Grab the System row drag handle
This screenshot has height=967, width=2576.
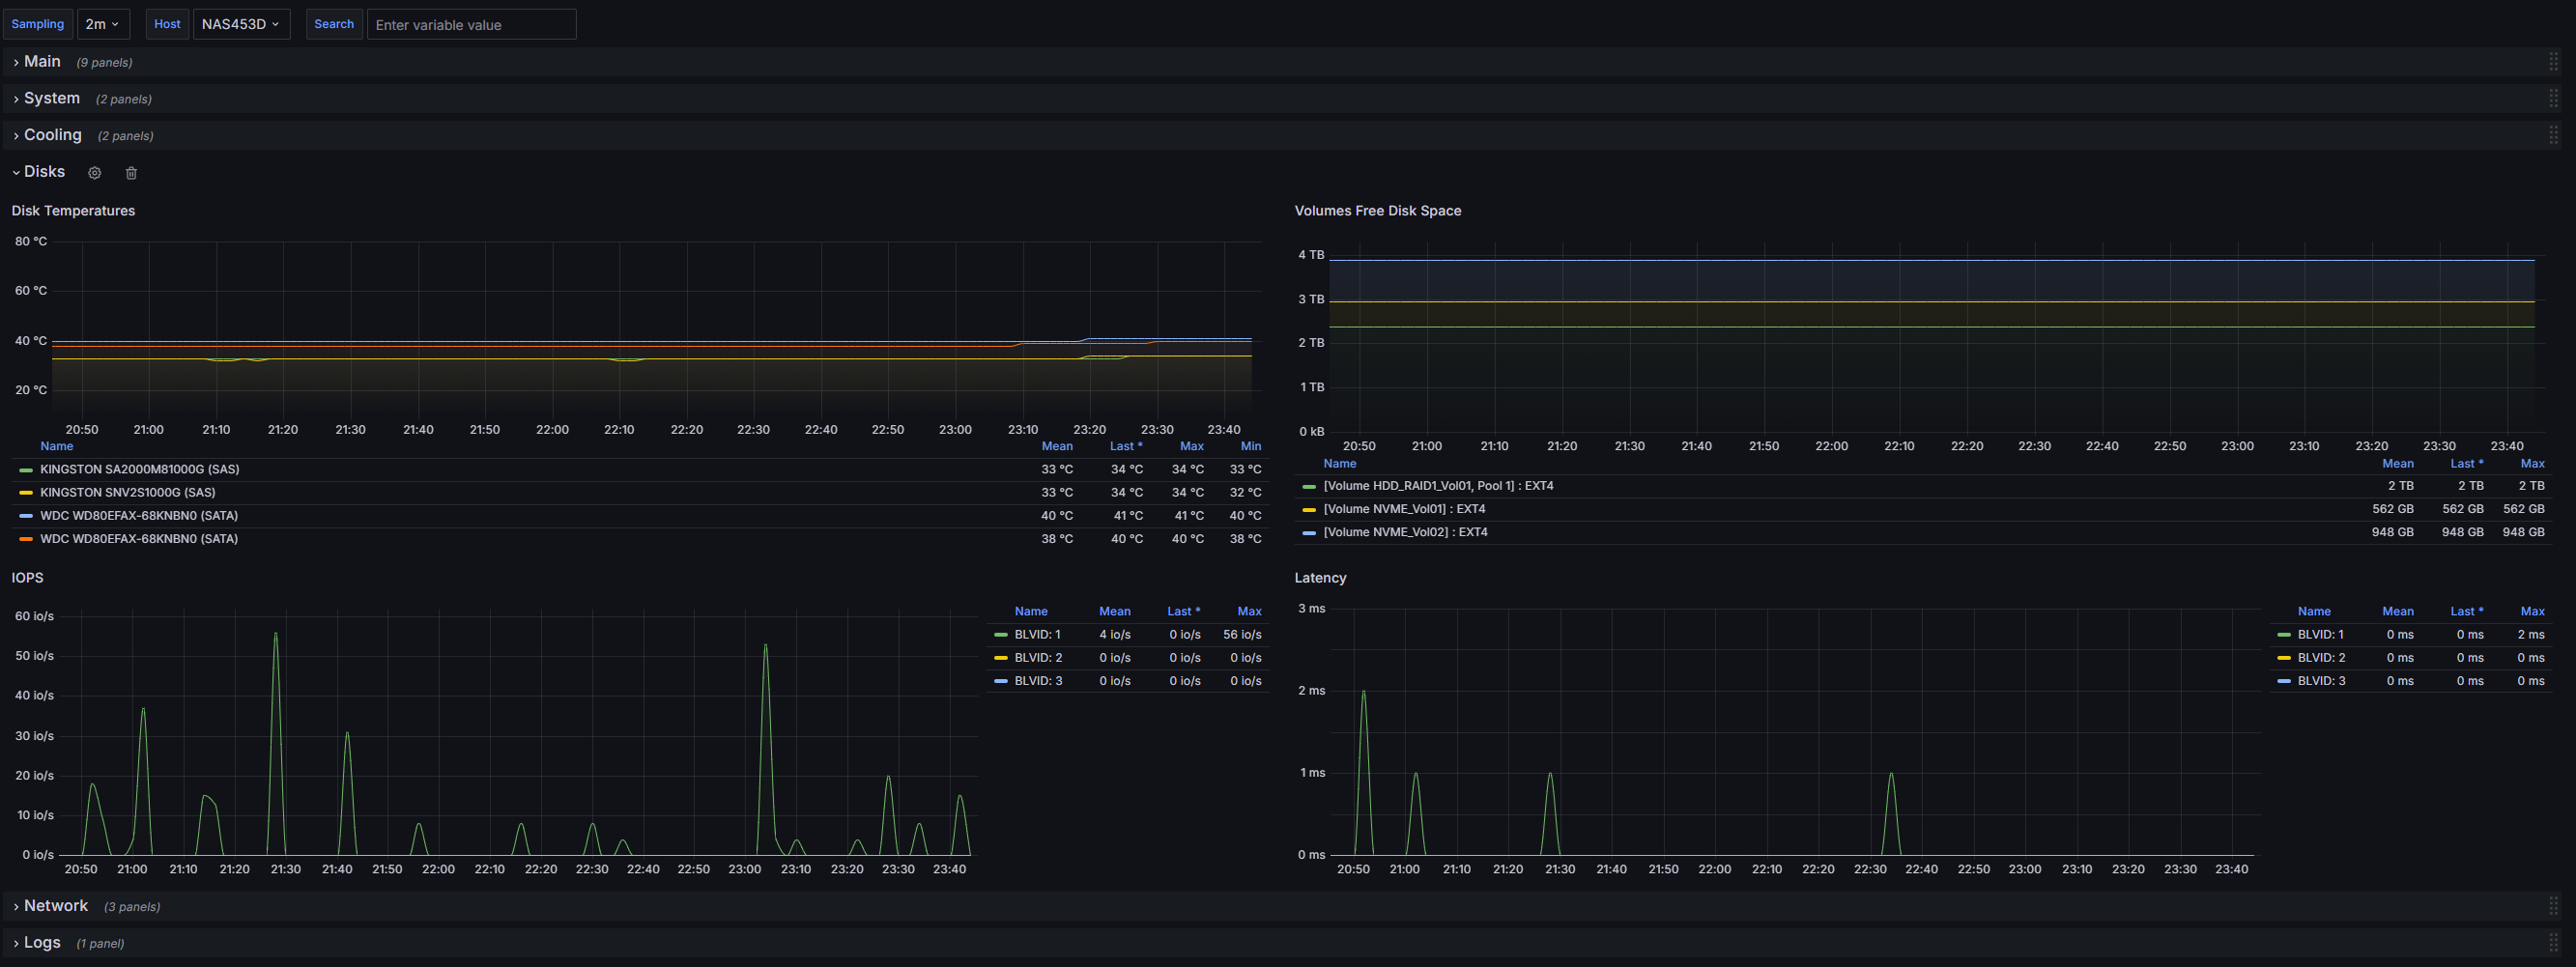coord(2553,98)
